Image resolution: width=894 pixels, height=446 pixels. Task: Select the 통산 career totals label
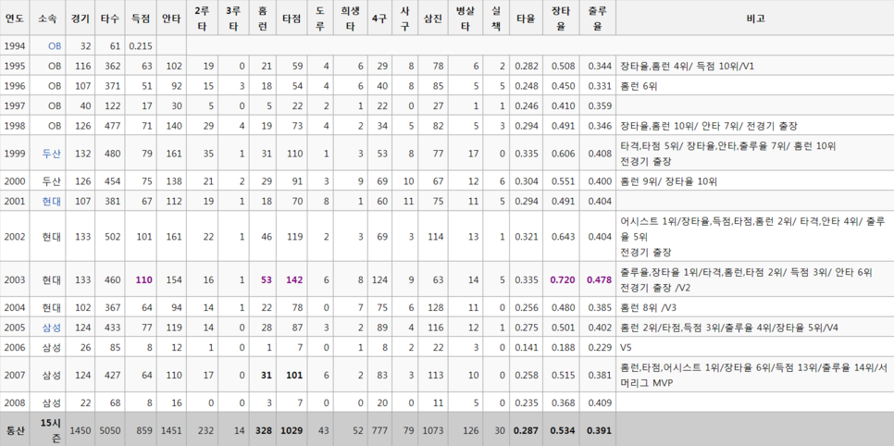tap(15, 430)
